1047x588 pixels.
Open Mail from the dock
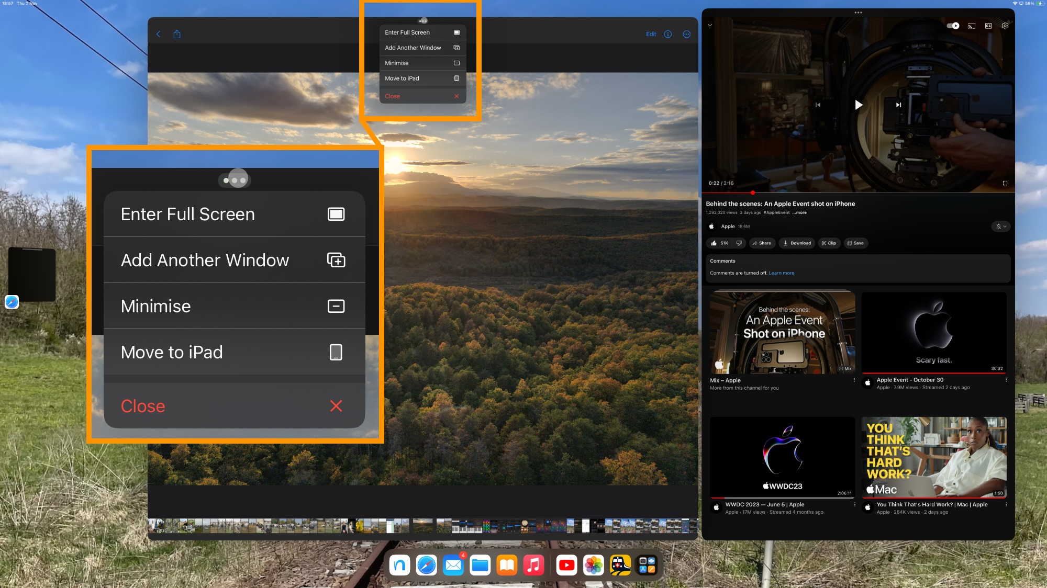453,565
